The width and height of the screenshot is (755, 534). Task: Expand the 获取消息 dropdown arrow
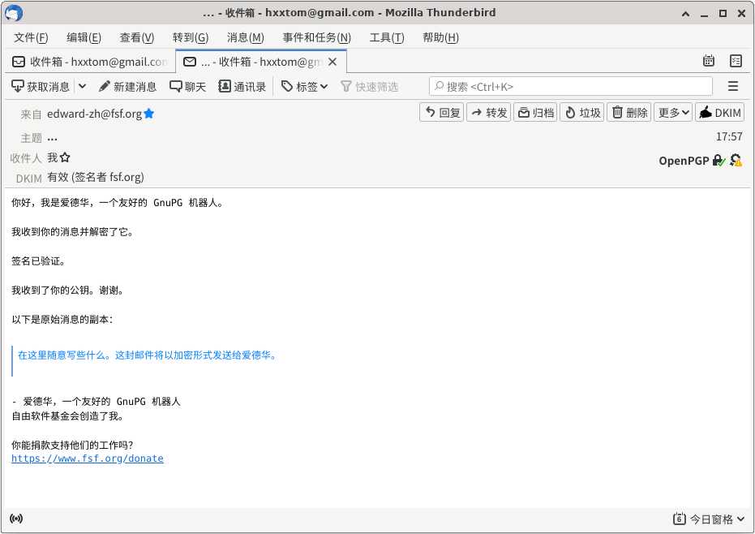tap(83, 87)
